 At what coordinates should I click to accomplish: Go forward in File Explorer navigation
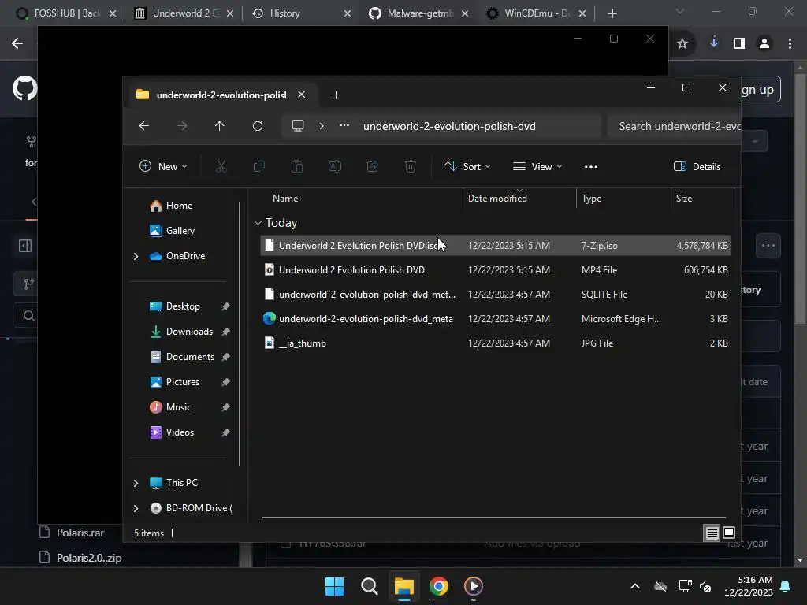(182, 126)
